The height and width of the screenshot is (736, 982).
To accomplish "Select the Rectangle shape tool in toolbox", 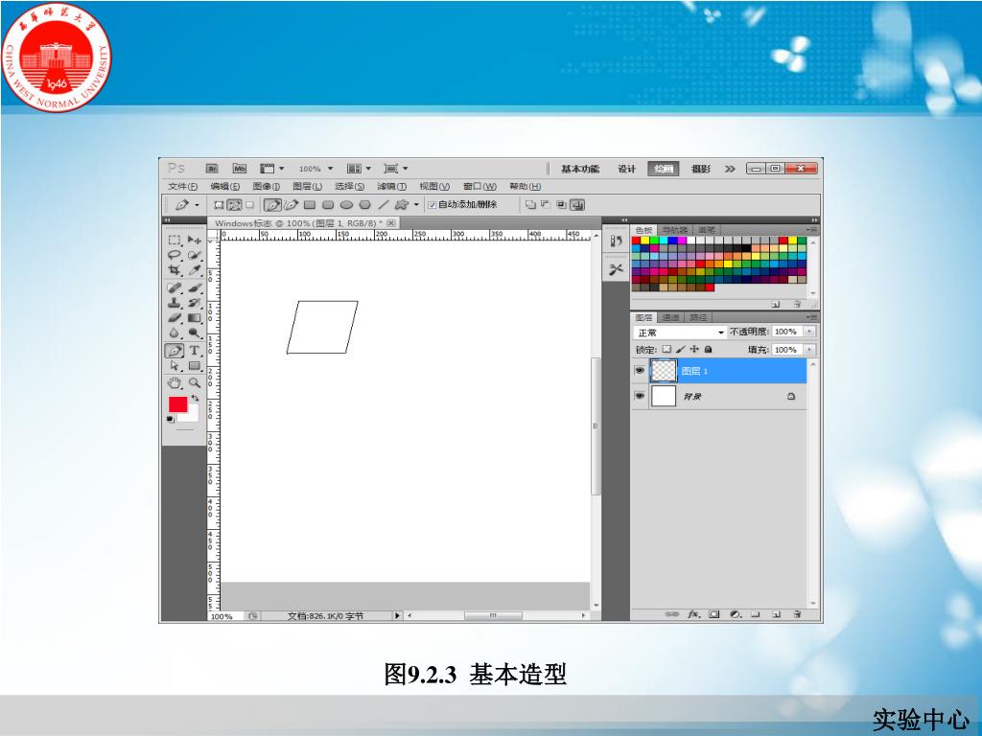I will tap(194, 365).
